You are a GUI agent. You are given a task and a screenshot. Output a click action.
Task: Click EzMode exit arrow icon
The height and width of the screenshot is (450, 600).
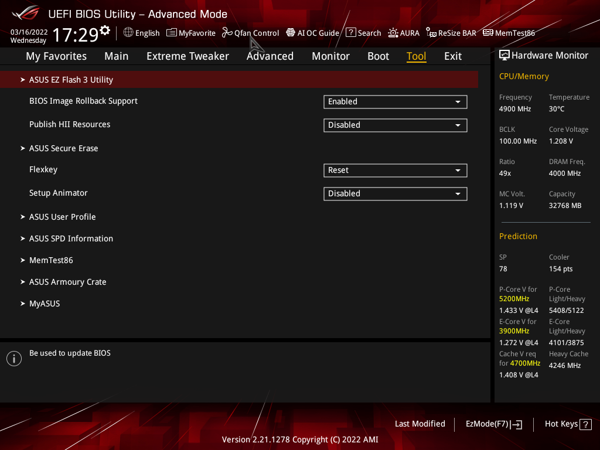coord(516,424)
